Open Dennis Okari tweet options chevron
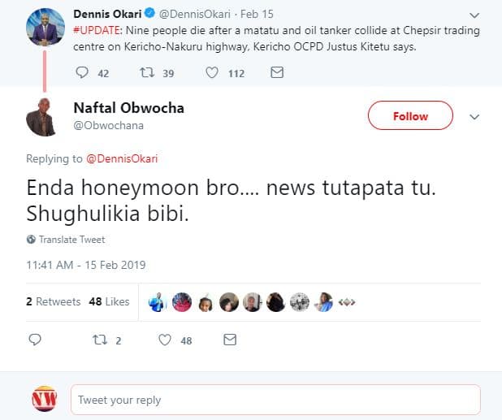The width and height of the screenshot is (502, 420). point(476,15)
